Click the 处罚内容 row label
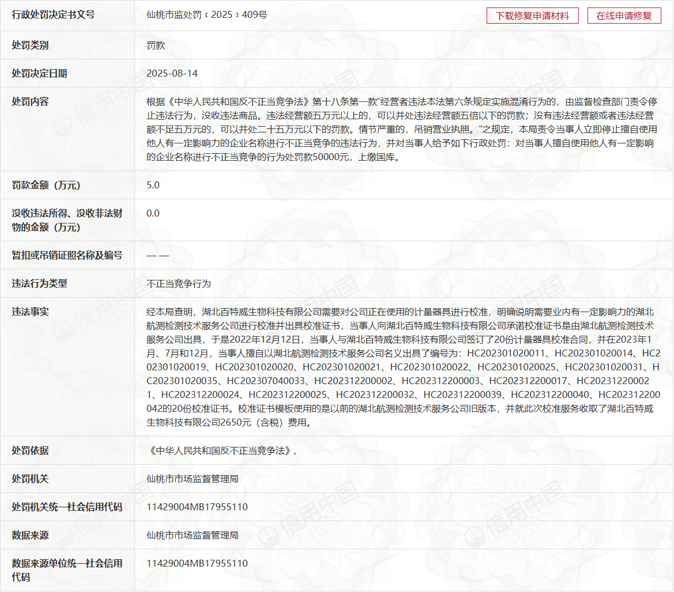Screen dimensions: 674x592 pyautogui.click(x=30, y=102)
